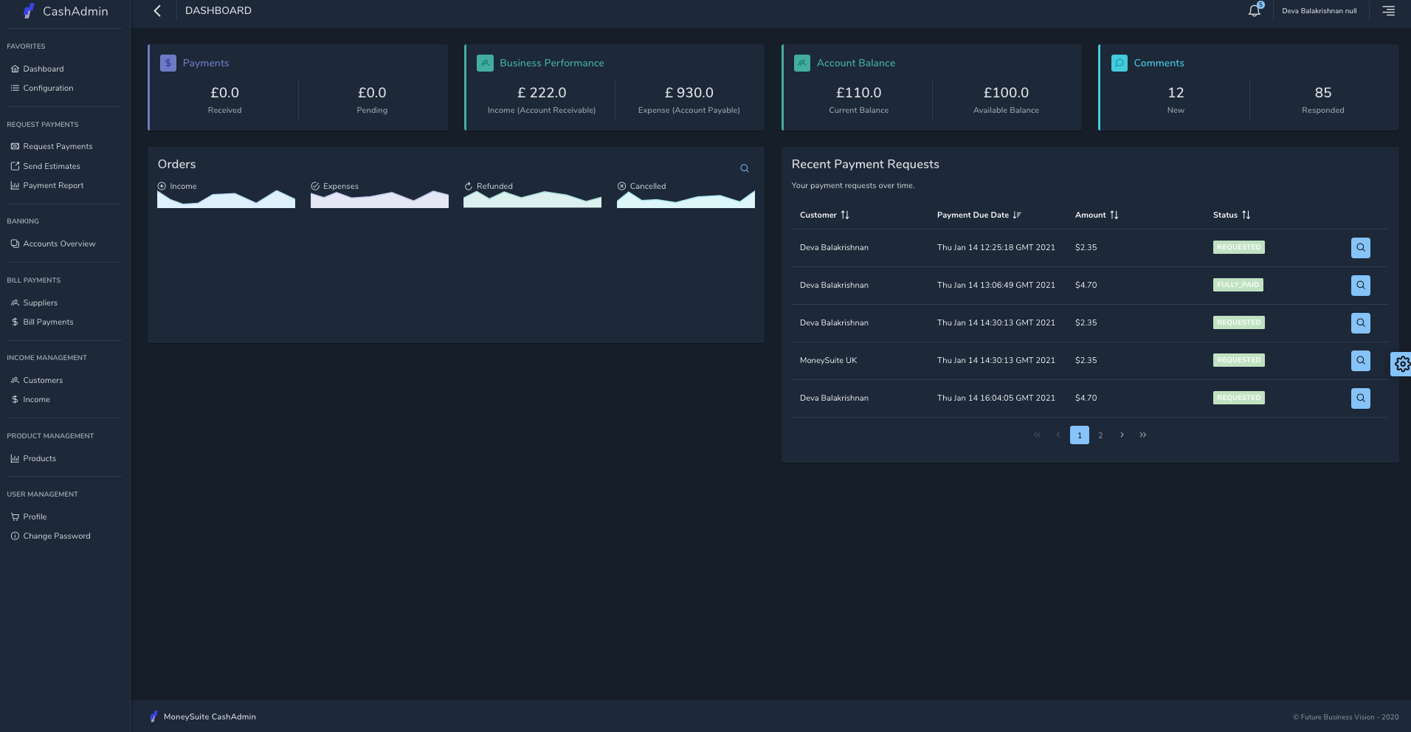Sort table by Amount column
The image size is (1411, 732).
click(1114, 215)
